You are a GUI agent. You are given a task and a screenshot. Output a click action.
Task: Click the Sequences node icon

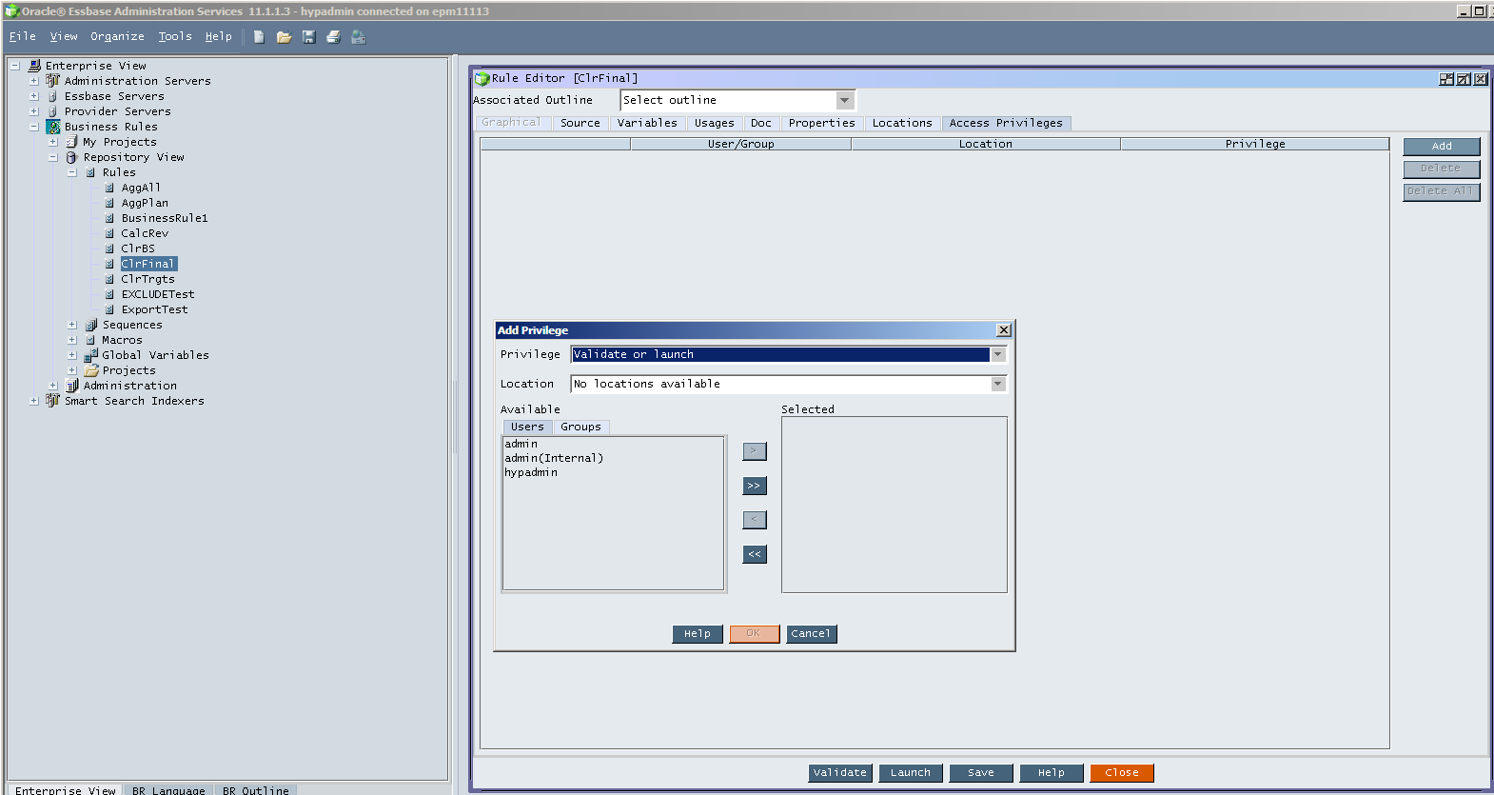pyautogui.click(x=91, y=325)
